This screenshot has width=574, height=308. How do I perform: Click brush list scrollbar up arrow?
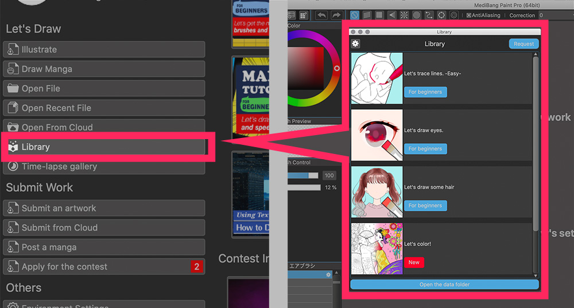336,273
